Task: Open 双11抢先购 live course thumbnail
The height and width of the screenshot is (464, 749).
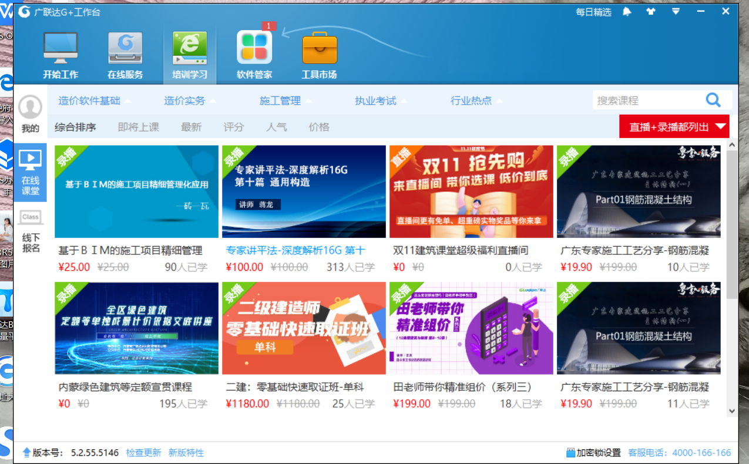Action: (x=471, y=191)
